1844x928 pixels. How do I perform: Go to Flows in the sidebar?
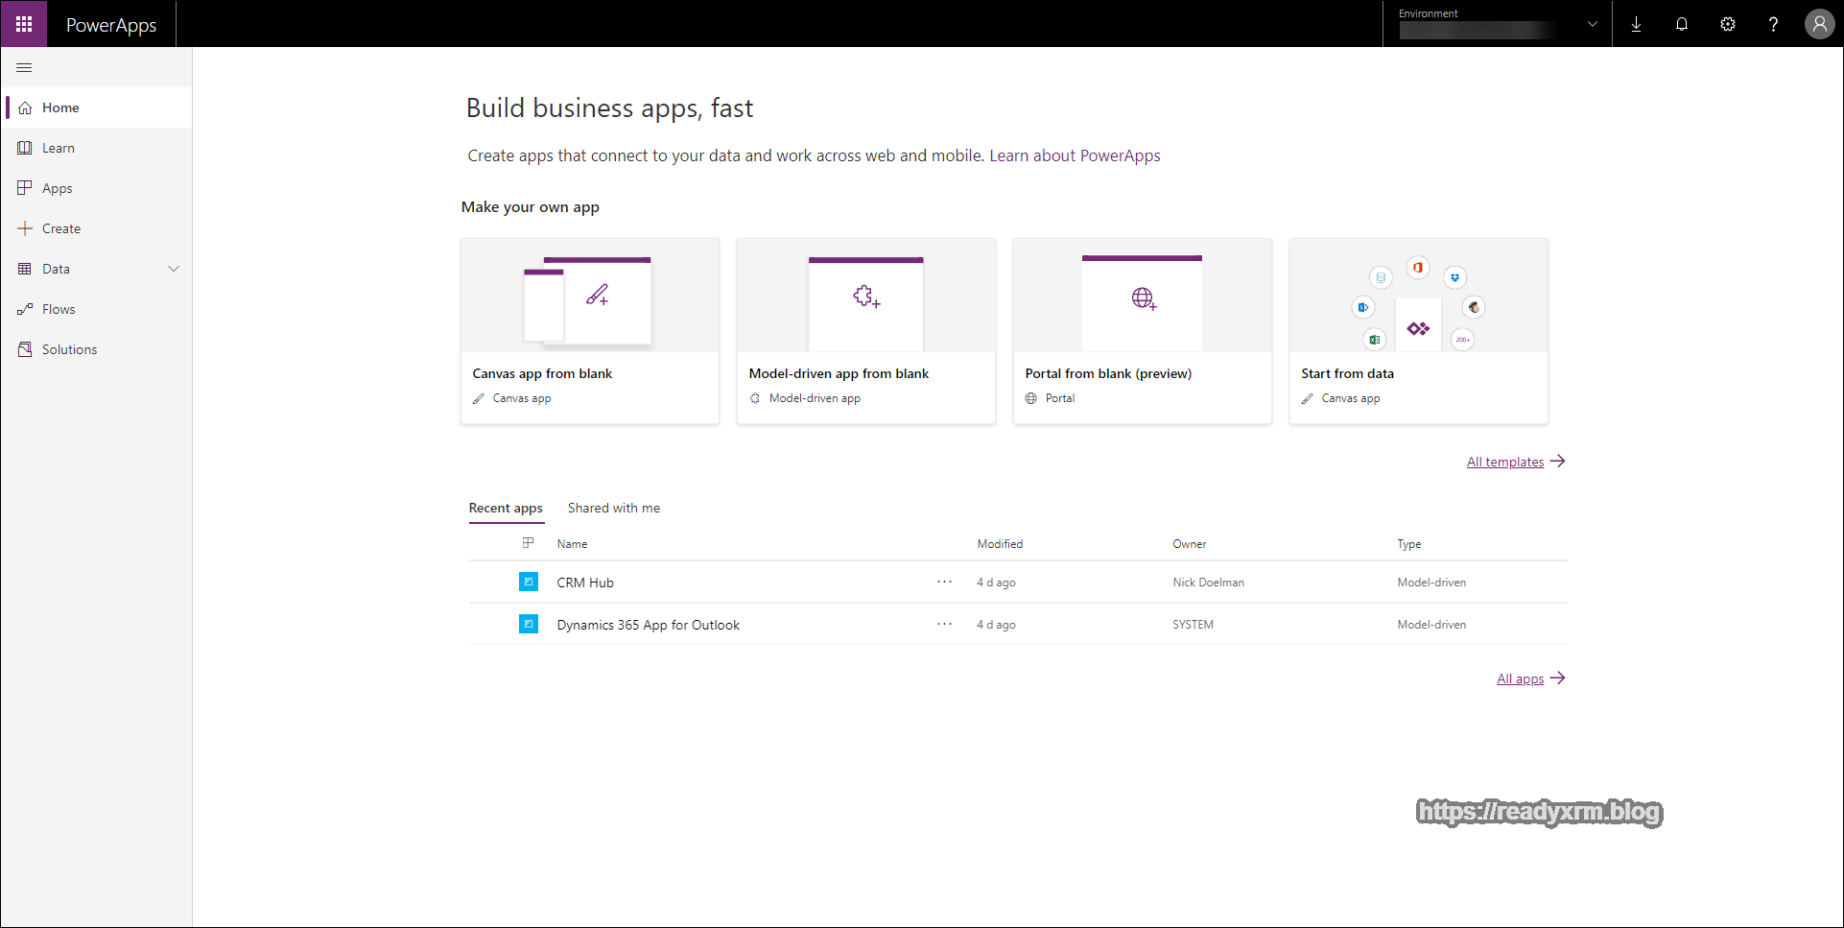(59, 309)
